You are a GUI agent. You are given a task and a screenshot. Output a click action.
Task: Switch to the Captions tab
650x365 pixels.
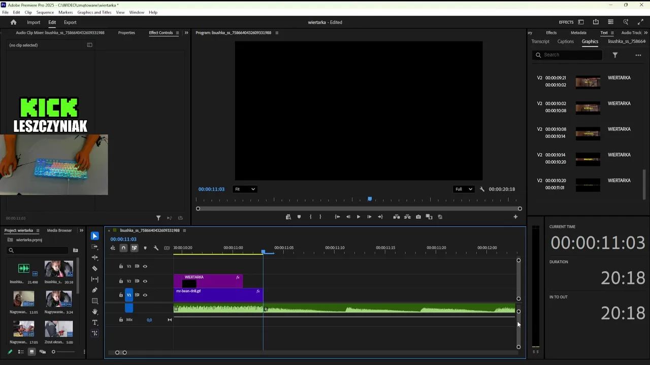pos(565,42)
